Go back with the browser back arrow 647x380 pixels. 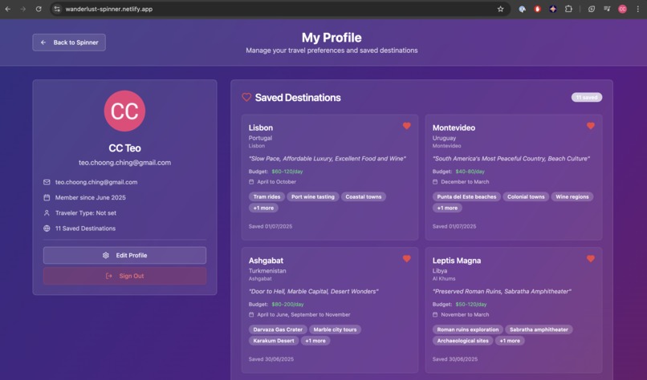tap(7, 9)
